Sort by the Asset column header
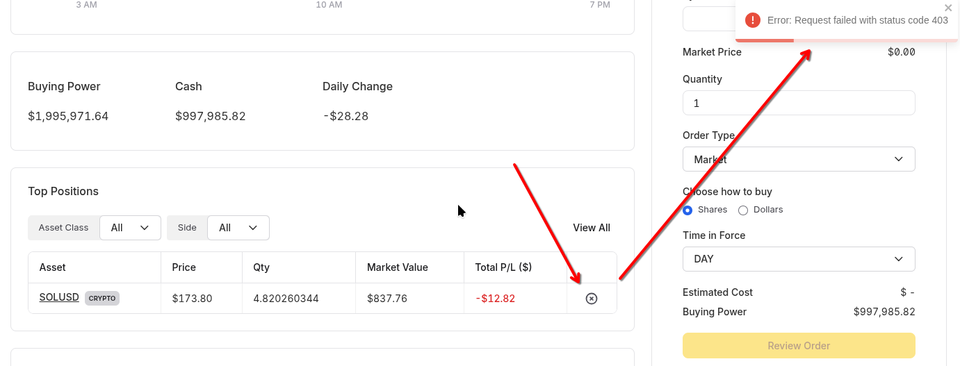This screenshot has height=366, width=960. click(x=53, y=267)
